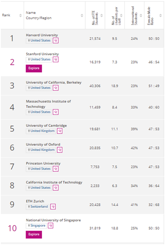This screenshot has width=166, height=245.
Task: Sort by students per staff column
Action: (x=121, y=15)
